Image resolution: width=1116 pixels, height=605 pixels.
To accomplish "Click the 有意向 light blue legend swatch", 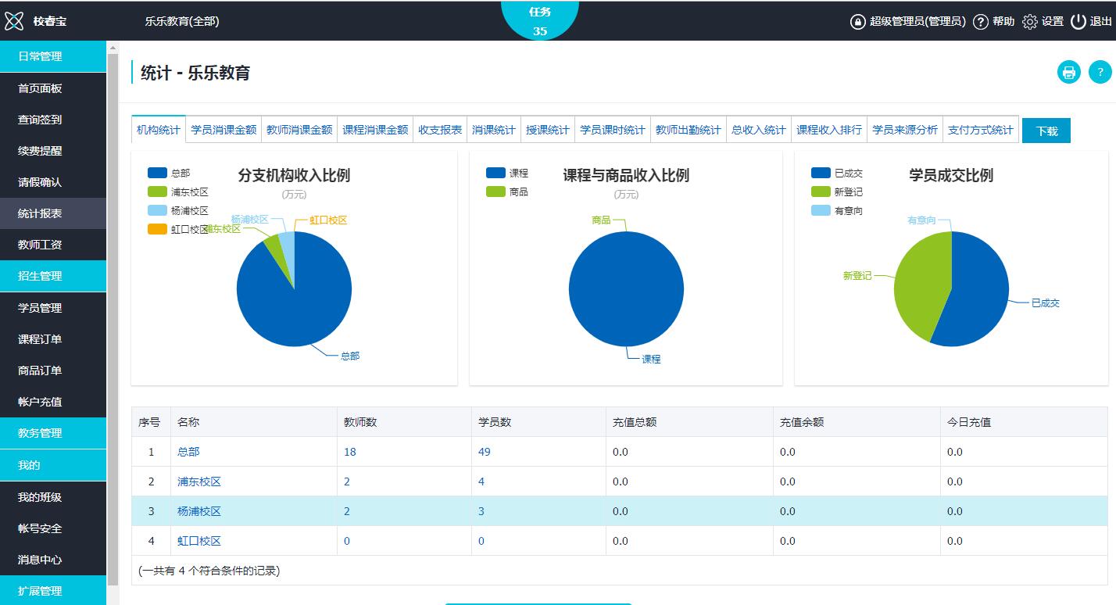I will pyautogui.click(x=821, y=211).
